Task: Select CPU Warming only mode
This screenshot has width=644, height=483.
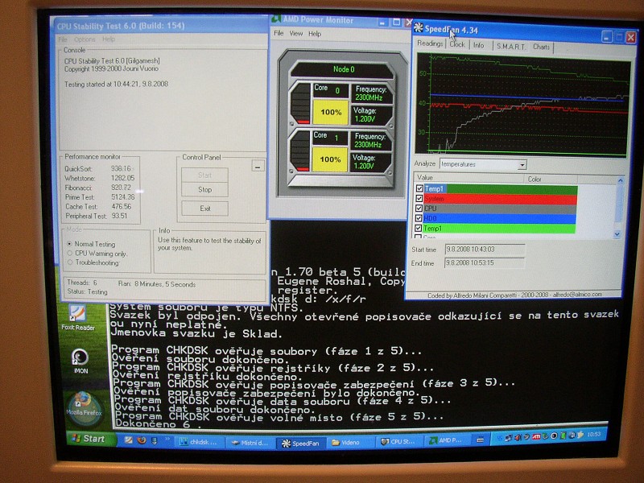Action: [x=70, y=253]
